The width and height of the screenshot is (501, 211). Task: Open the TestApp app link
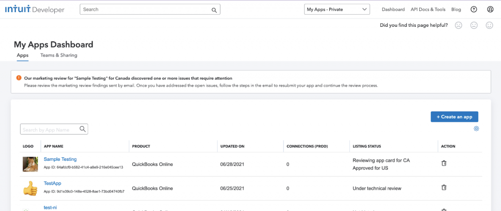(52, 183)
